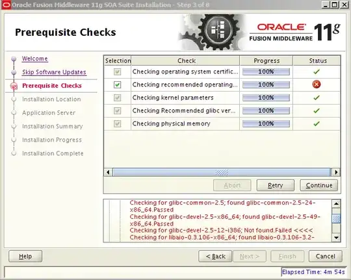Select Installation Location in navigation
This screenshot has width=351, height=280.
click(x=51, y=99)
